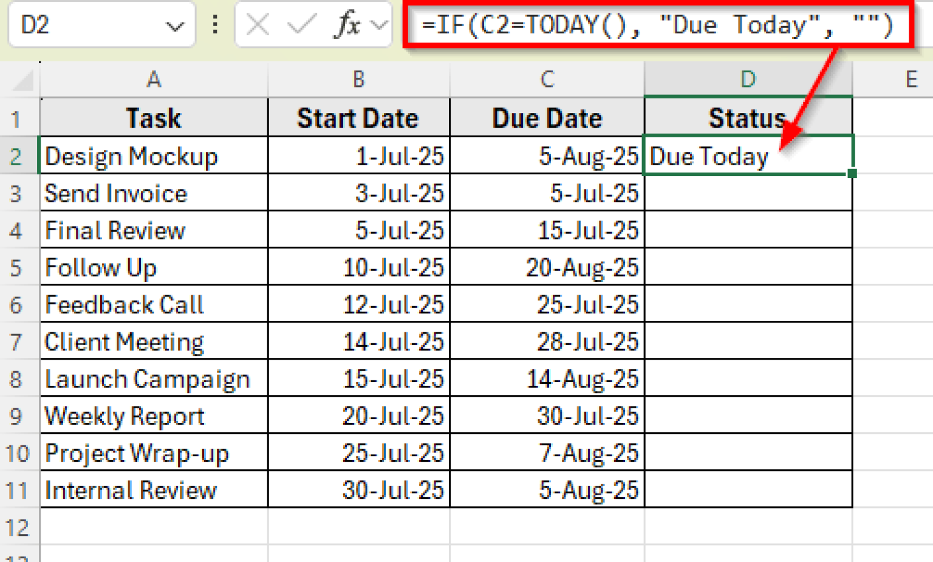This screenshot has width=933, height=562.
Task: Select the Design Mockup task cell
Action: coord(153,156)
